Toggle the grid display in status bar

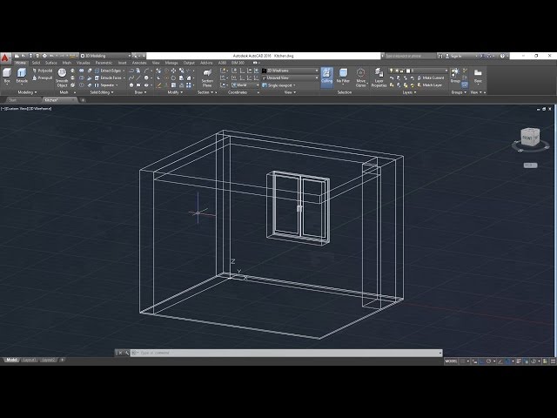(x=462, y=361)
